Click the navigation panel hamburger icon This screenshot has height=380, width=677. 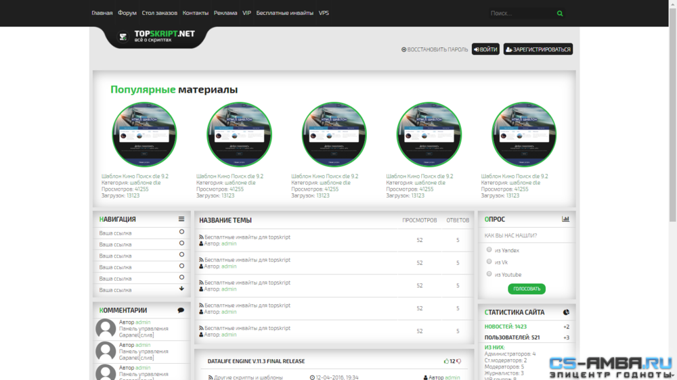click(181, 219)
